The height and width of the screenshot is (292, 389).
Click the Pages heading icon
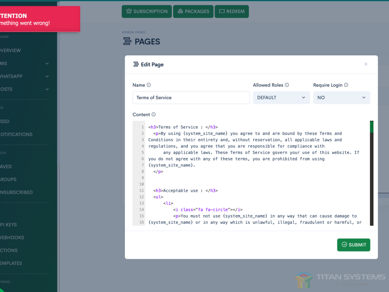[127, 42]
